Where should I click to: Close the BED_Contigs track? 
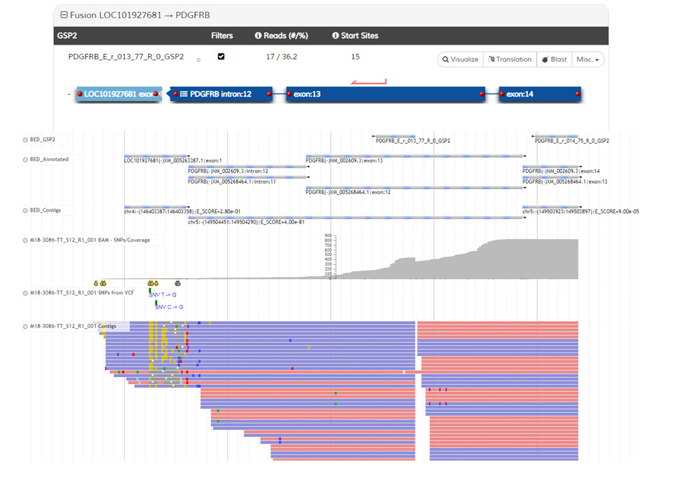(x=26, y=210)
